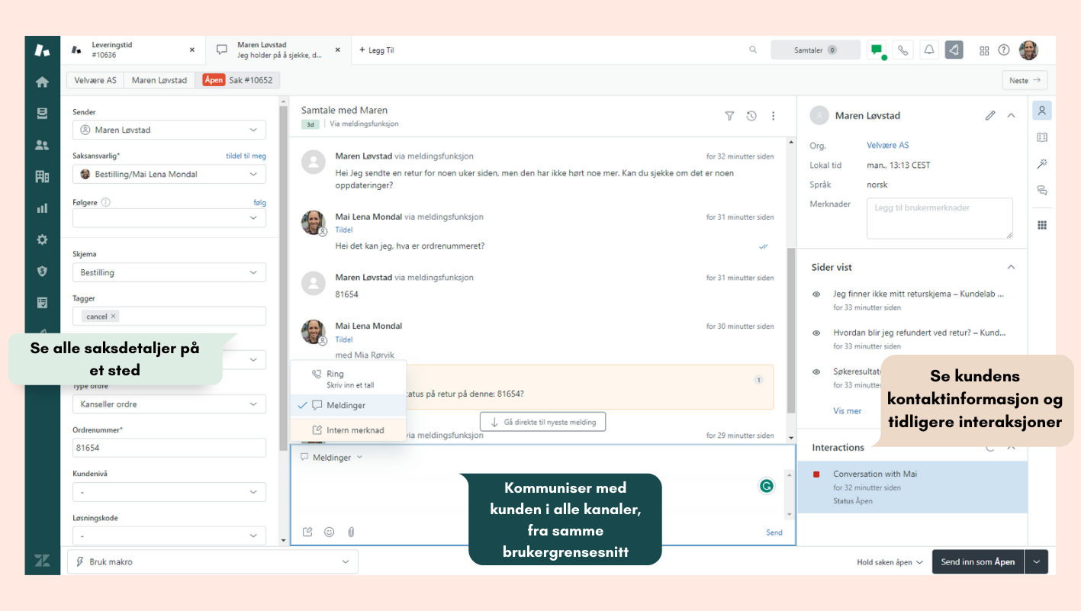The height and width of the screenshot is (611, 1081).
Task: Select Meldinger option in channel menu
Action: click(x=348, y=405)
